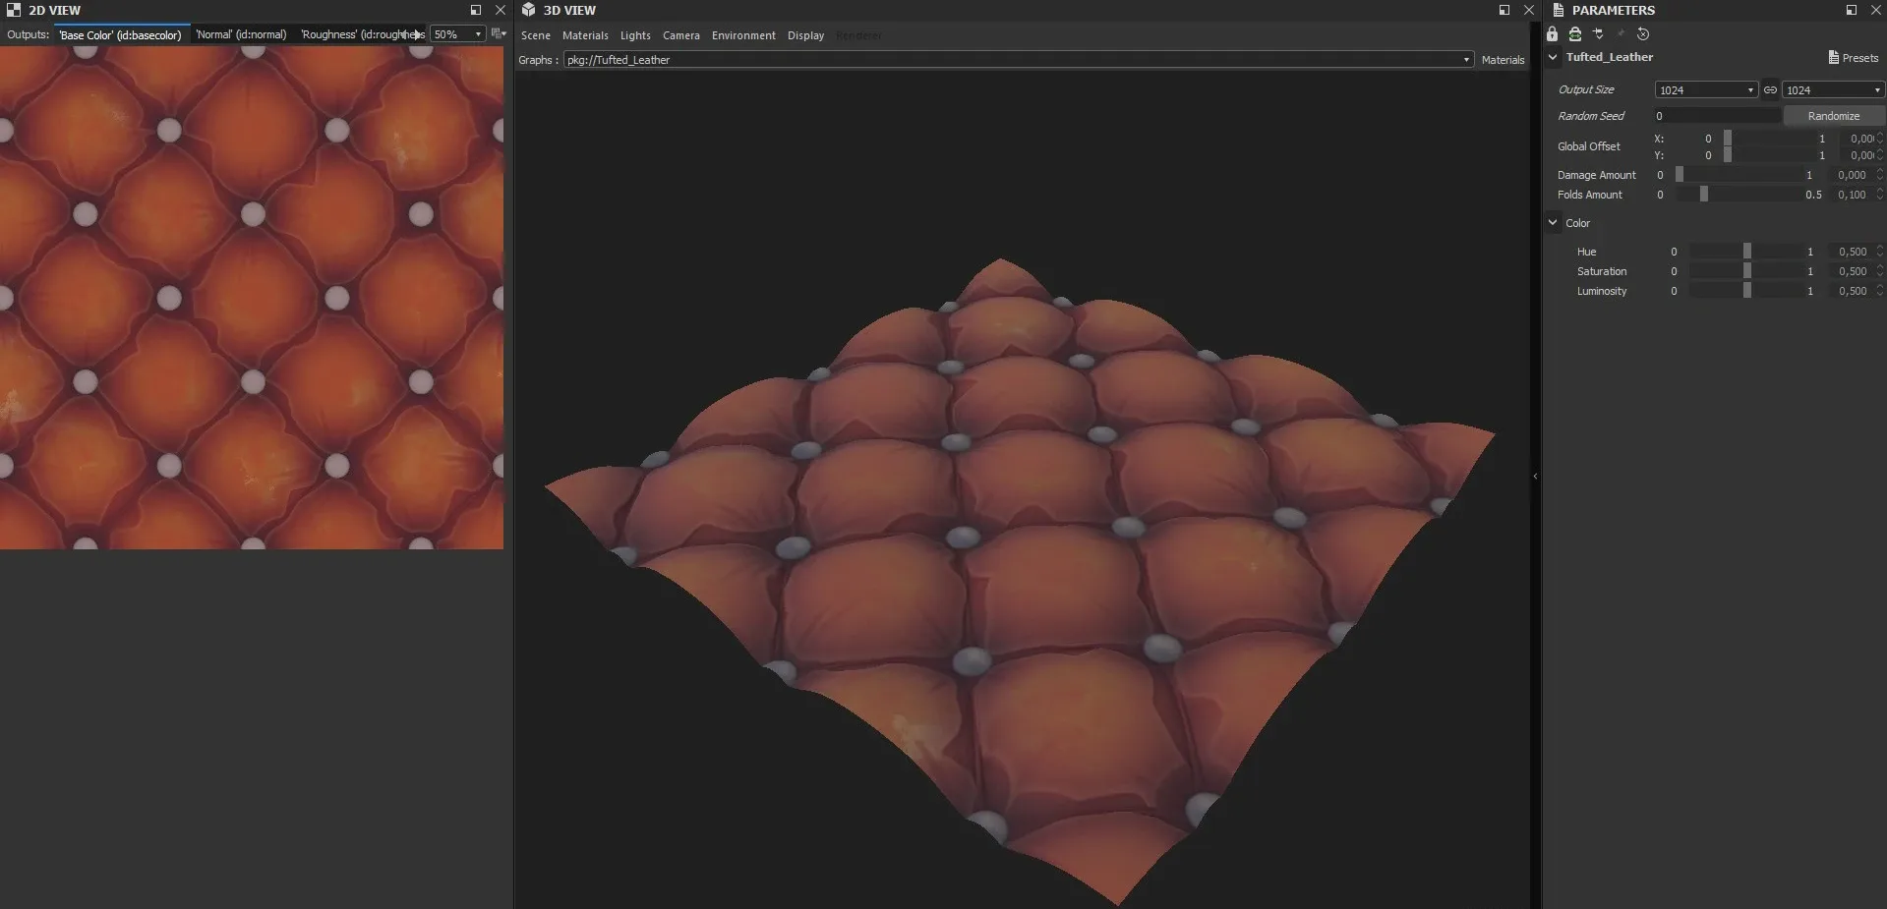Click the 'Output Size' label
Screen dimensions: 1887x909
point(1585,89)
